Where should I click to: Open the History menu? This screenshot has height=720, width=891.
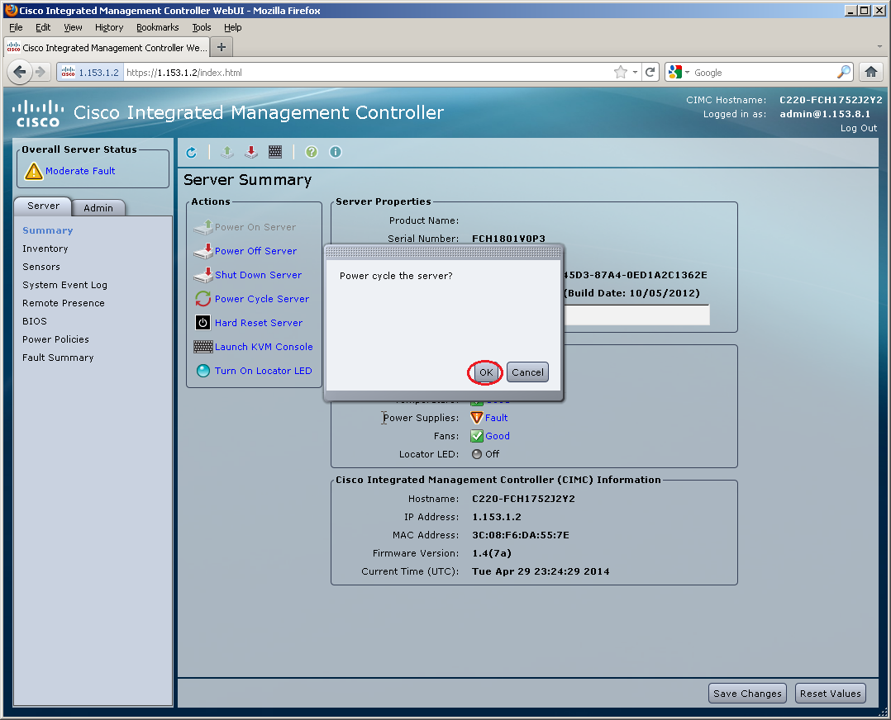[109, 27]
